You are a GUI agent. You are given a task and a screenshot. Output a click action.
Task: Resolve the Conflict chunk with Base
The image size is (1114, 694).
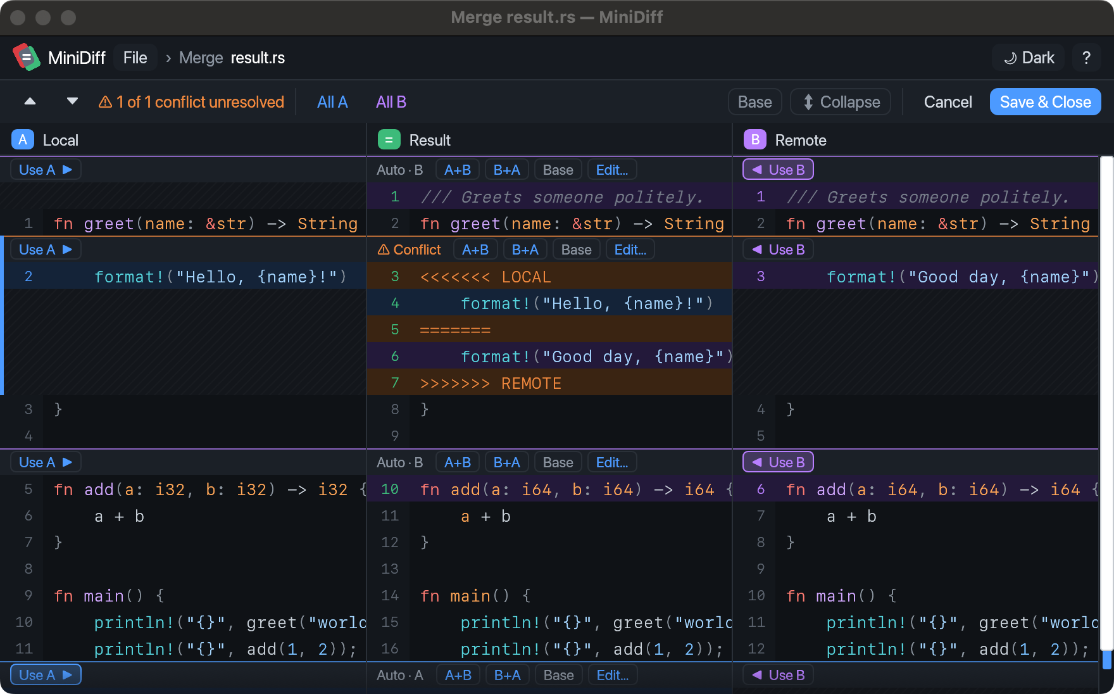pyautogui.click(x=577, y=249)
